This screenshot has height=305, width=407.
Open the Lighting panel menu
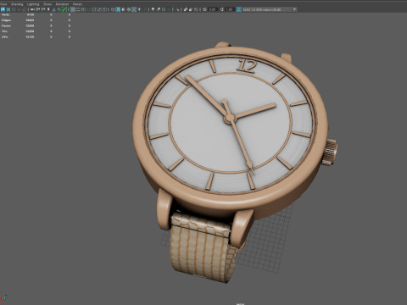33,4
